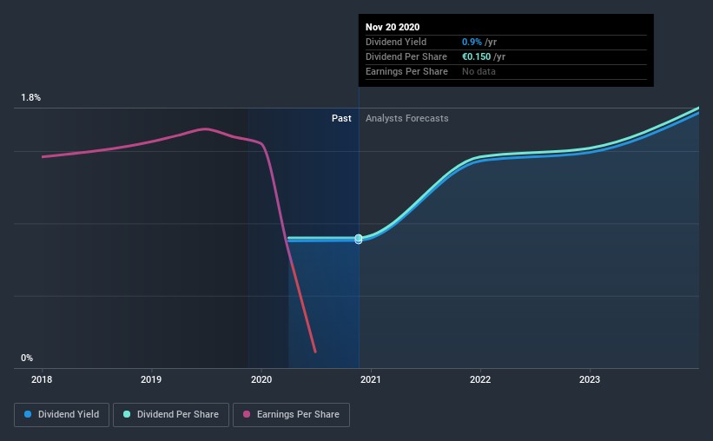Click the 2021 x-axis label
The height and width of the screenshot is (441, 713).
[x=371, y=379]
